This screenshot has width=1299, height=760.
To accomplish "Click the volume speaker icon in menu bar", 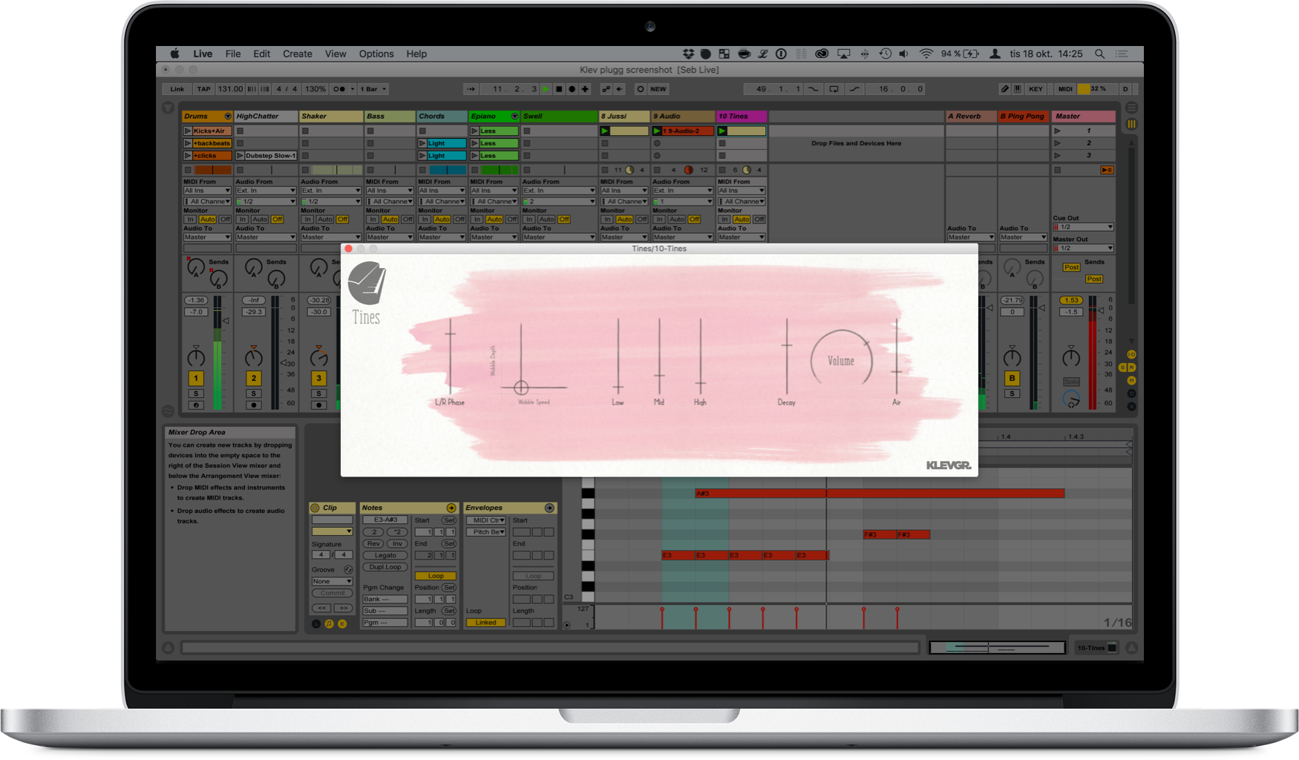I will coord(903,54).
